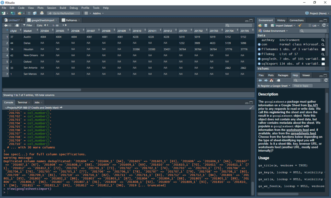Screen dimensions: 331x198
Task: Inspect the fileReg list with magnifier
Action: 323,54
